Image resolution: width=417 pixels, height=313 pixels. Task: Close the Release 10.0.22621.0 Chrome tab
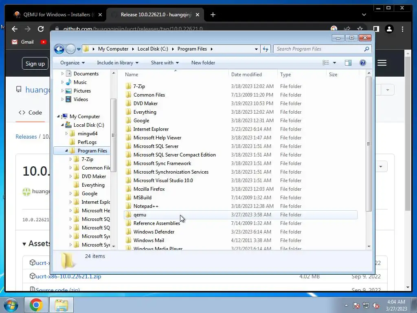(198, 15)
